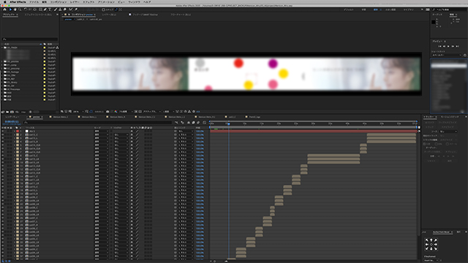
Task: Open the timeline Graph Editor icon
Action: 205,123
